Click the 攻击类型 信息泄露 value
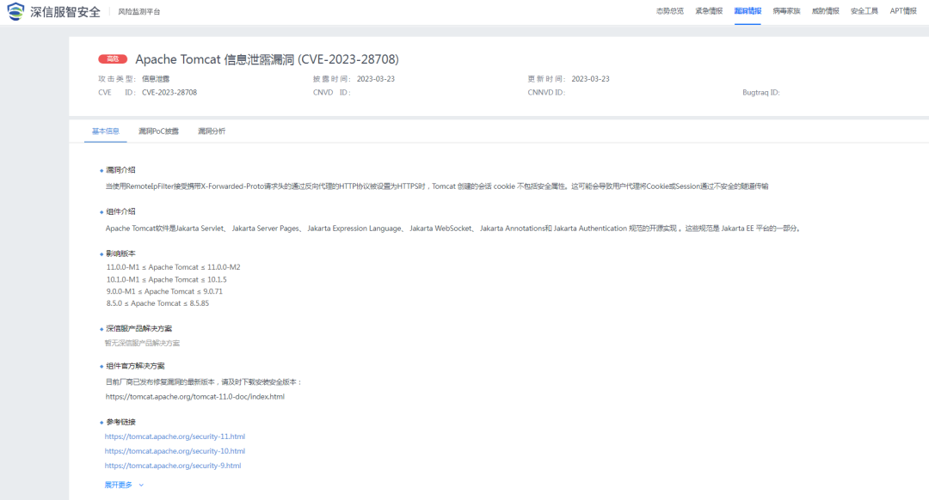This screenshot has height=500, width=929. pos(155,79)
